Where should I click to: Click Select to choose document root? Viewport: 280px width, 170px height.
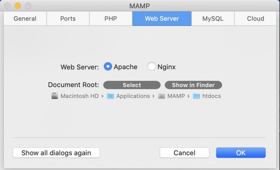coord(132,85)
